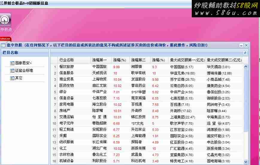Click 云南白药(8.05) turnover cell

182,86
